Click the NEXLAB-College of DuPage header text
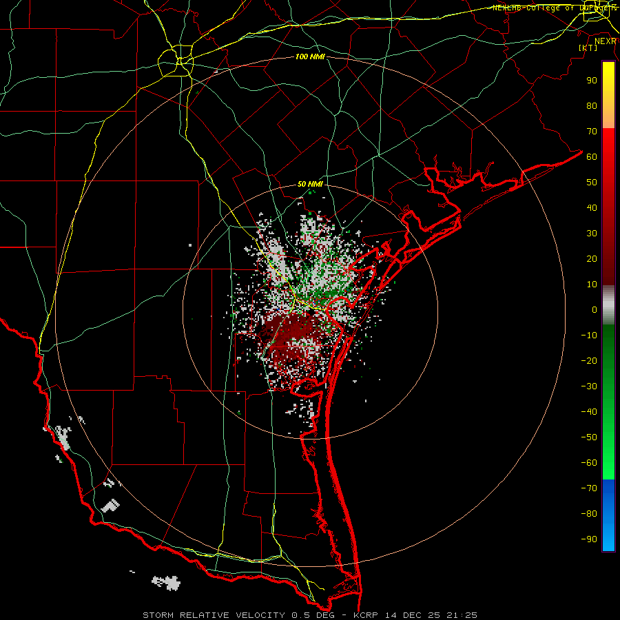Screen dimensions: 620x620 [555, 8]
